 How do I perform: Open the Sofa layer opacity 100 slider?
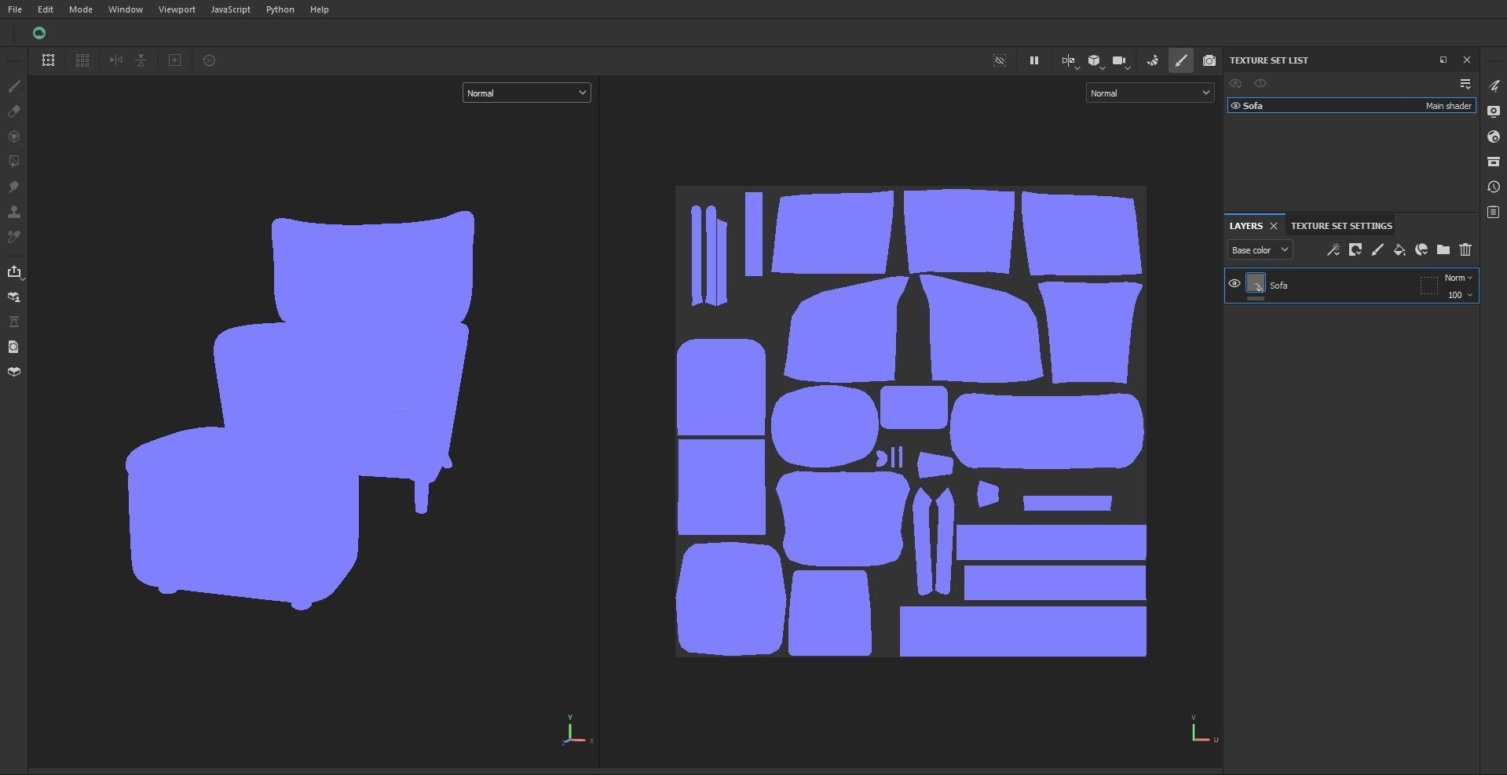[x=1460, y=295]
